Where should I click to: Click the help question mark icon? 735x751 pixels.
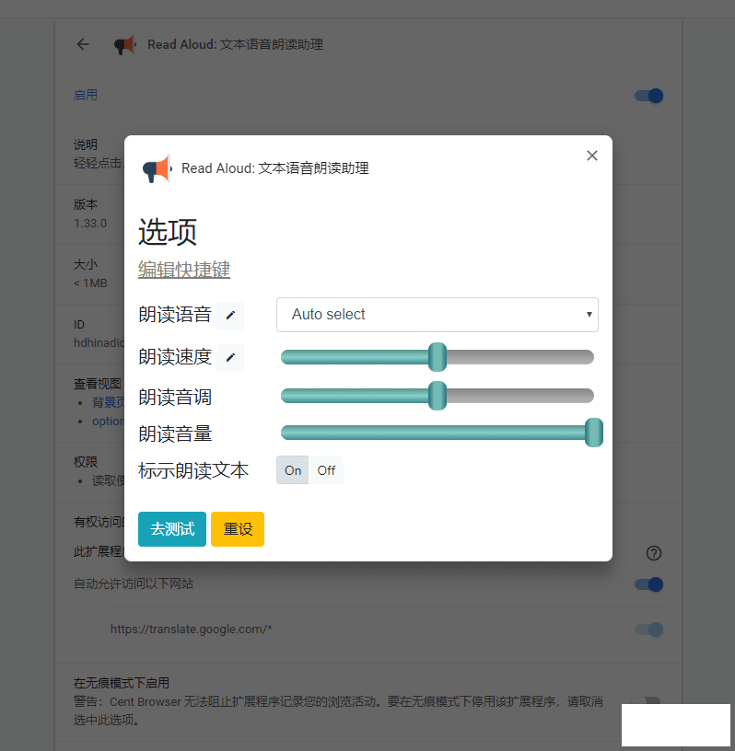coord(654,553)
